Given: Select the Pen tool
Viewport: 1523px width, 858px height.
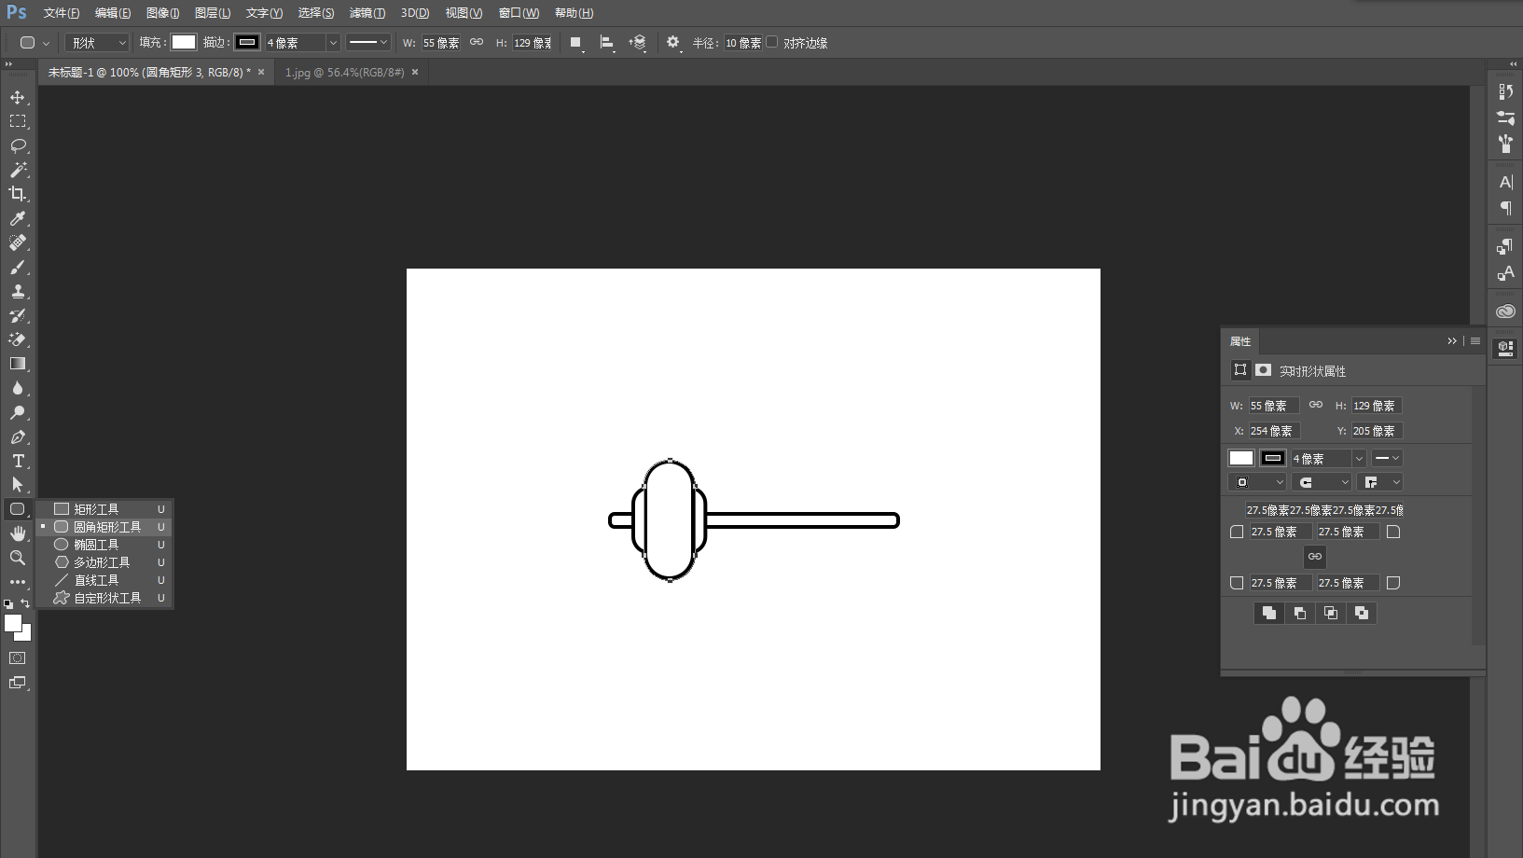Looking at the screenshot, I should pos(18,436).
